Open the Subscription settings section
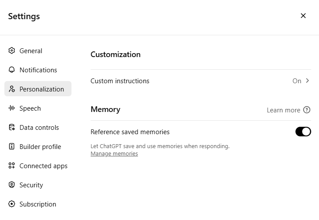Image resolution: width=319 pixels, height=220 pixels. [x=38, y=204]
